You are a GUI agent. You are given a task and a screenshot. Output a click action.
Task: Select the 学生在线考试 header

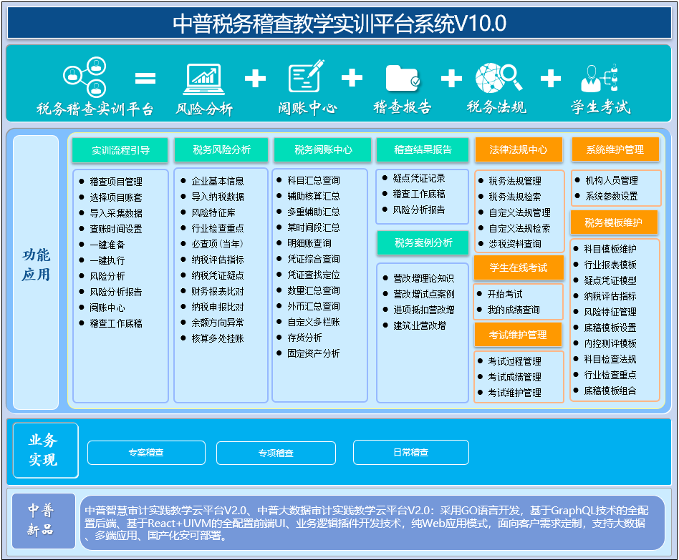coord(519,267)
